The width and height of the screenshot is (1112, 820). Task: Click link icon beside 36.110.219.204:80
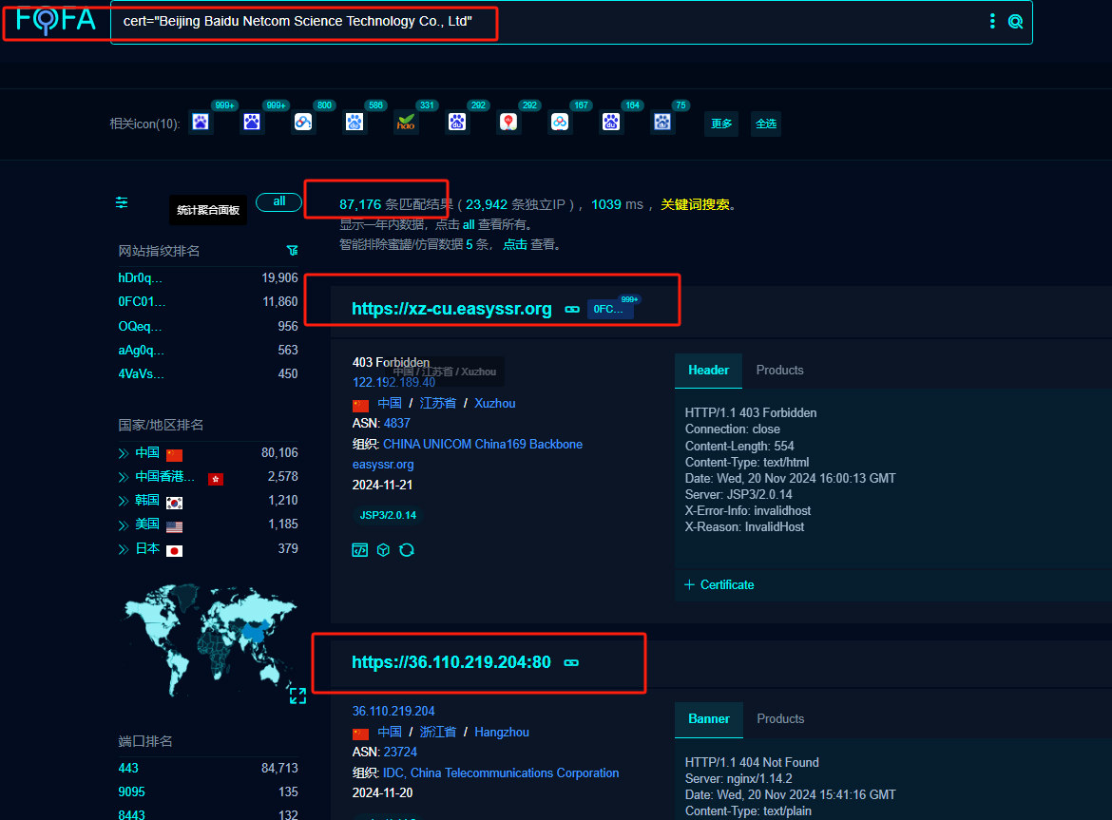pyautogui.click(x=571, y=662)
